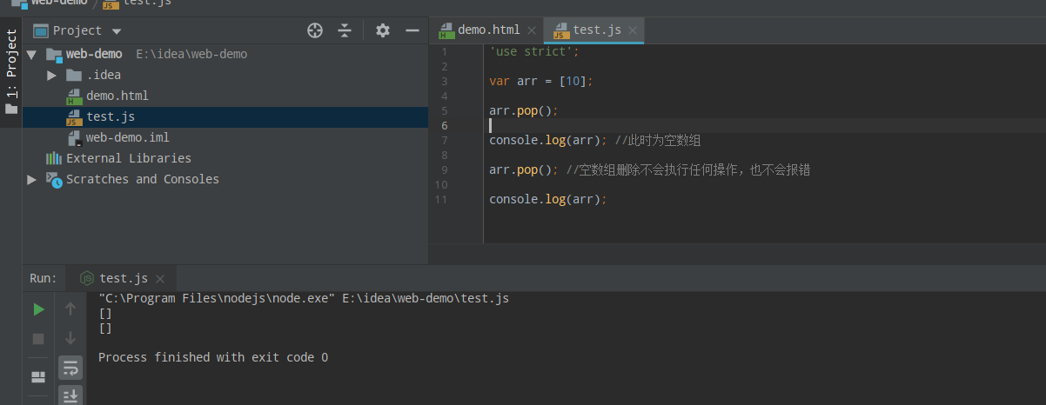Hide the Project tool window
Viewport: 1046px width, 405px height.
[412, 30]
